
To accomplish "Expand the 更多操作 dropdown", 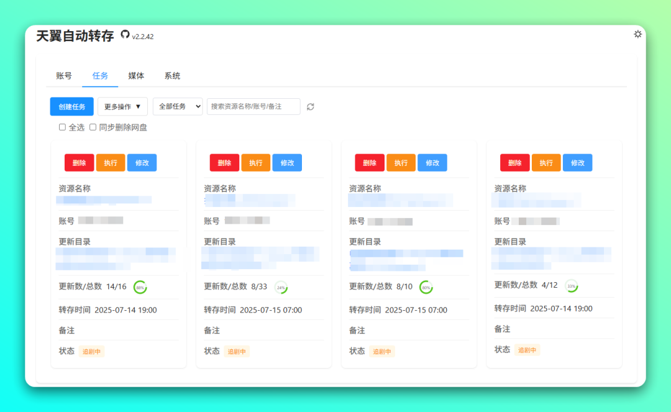I will pyautogui.click(x=122, y=107).
